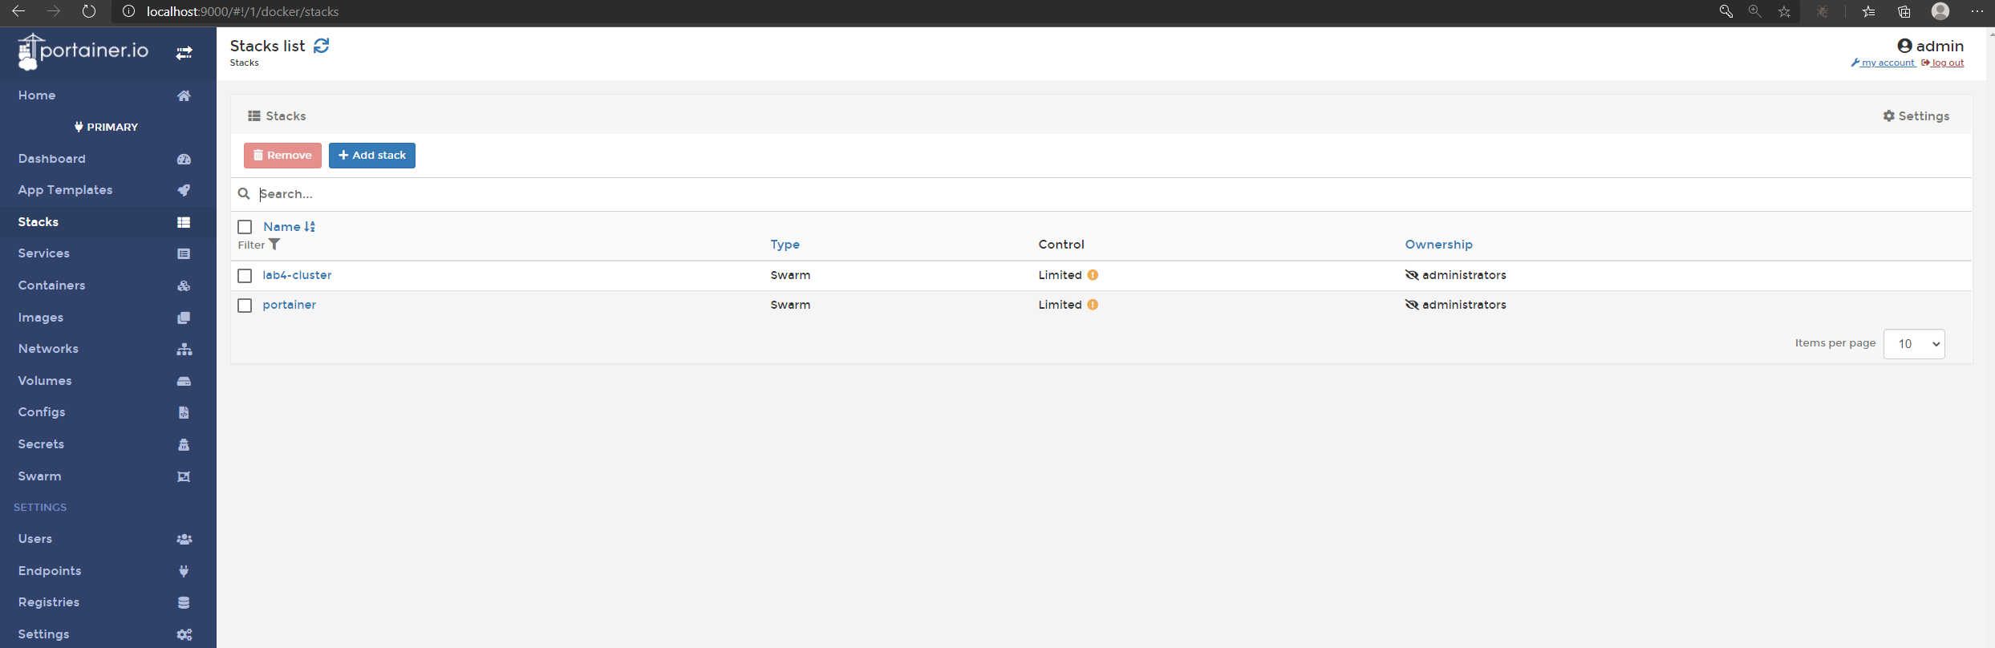Navigate to Containers in the sidebar
Viewport: 1995px width, 648px height.
point(51,286)
